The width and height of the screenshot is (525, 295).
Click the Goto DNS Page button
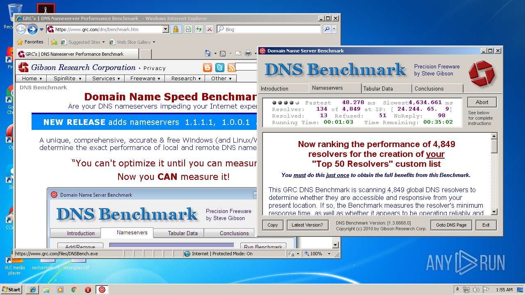pos(451,225)
